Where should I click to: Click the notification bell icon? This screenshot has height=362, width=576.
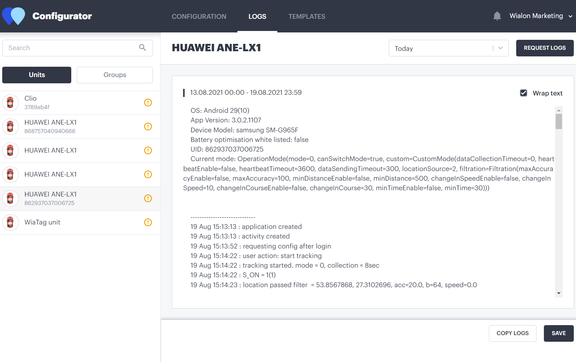pyautogui.click(x=497, y=16)
